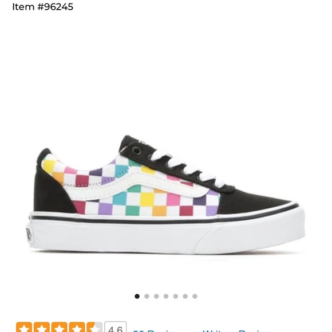Jump to the second product image dot

point(147,296)
